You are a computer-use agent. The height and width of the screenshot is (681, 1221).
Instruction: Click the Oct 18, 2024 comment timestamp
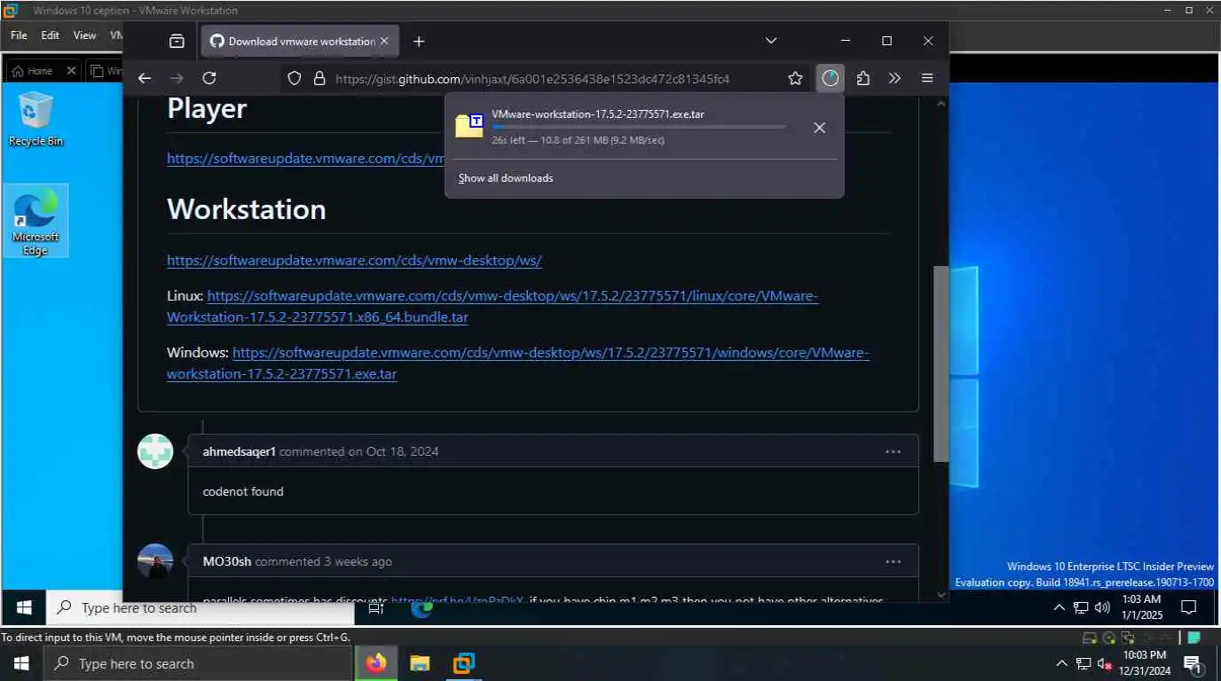pos(402,451)
